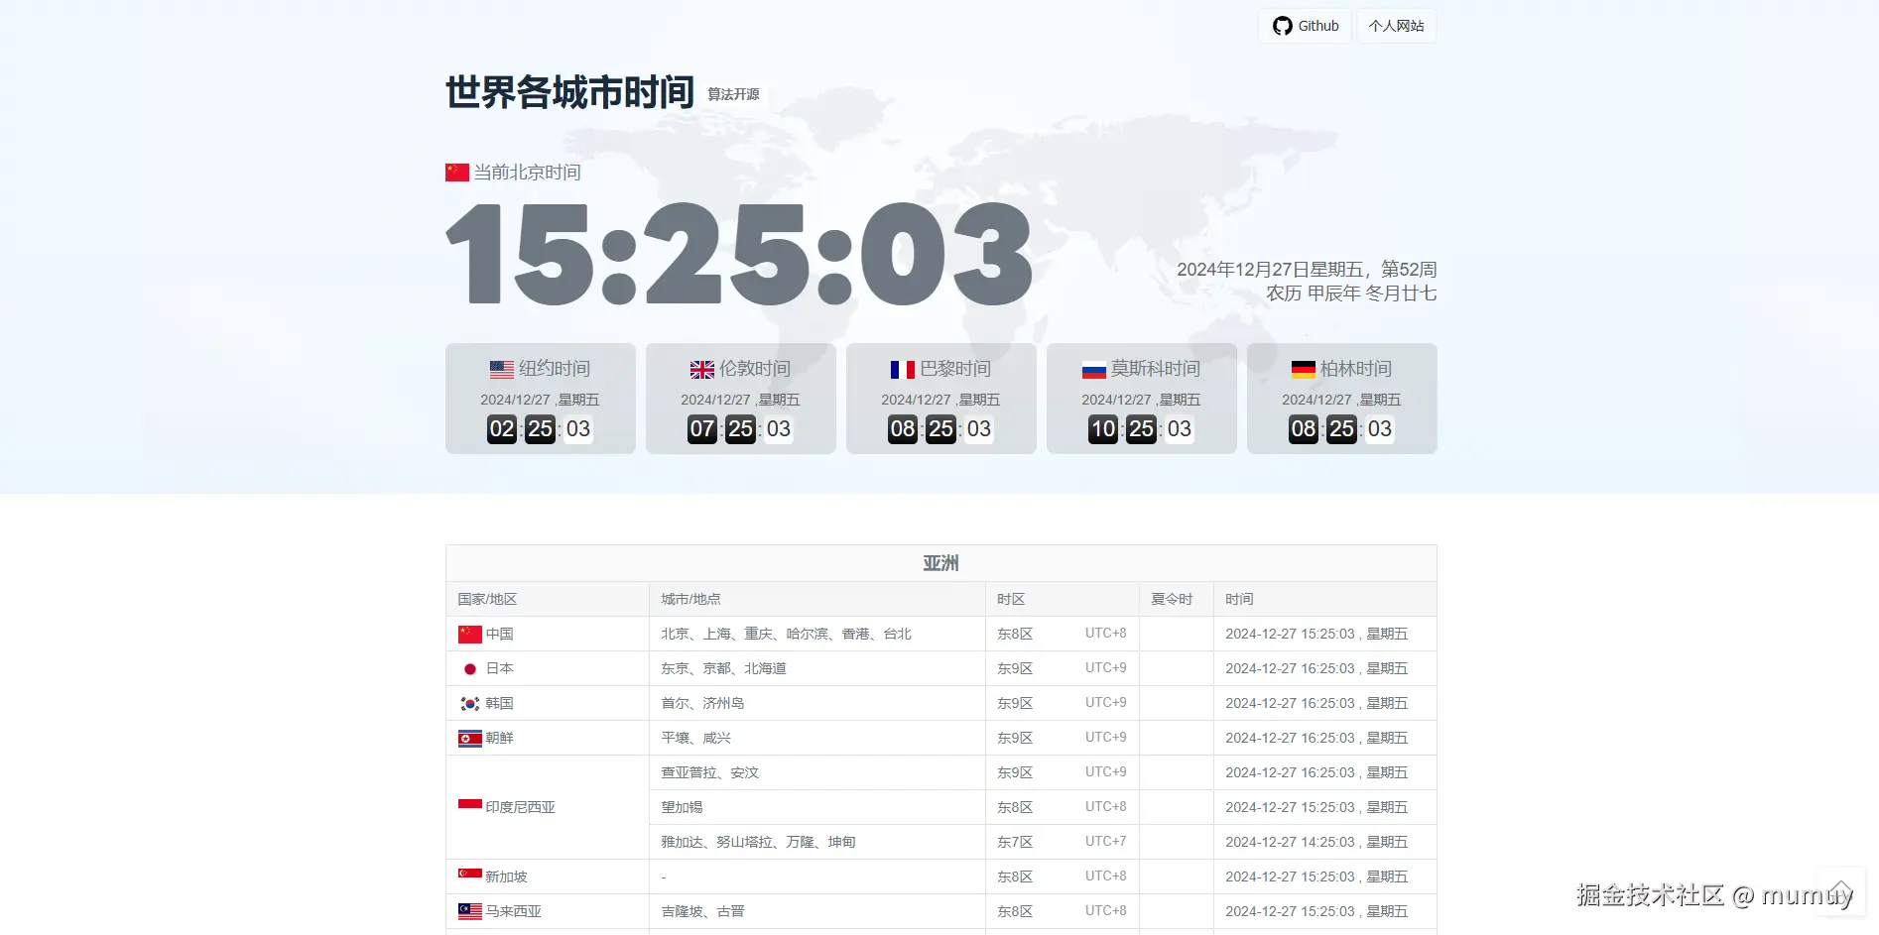
Task: Open the 算法开源 link
Action: coord(731,94)
